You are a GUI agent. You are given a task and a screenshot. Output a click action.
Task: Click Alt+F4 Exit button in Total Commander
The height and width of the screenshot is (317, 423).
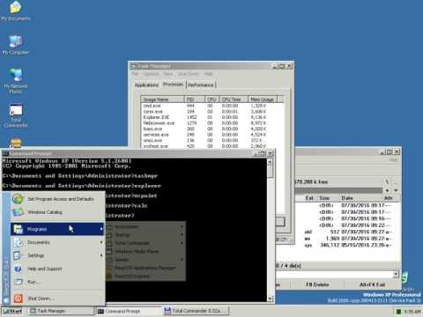click(372, 284)
